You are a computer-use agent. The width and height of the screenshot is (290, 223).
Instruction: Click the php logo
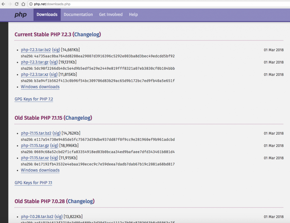tap(21, 15)
